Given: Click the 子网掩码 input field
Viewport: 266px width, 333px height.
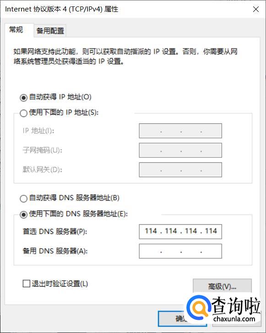Looking at the screenshot, I should point(180,150).
